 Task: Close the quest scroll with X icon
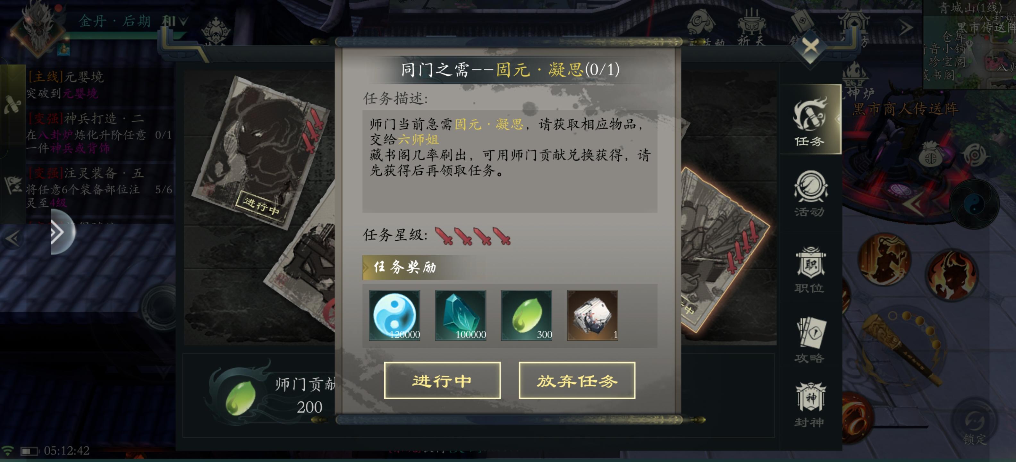coord(810,47)
